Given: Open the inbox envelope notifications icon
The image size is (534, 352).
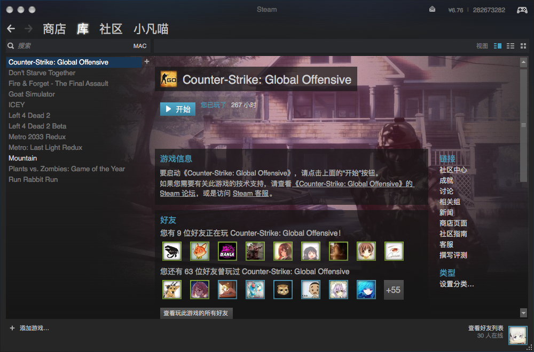Looking at the screenshot, I should 432,10.
